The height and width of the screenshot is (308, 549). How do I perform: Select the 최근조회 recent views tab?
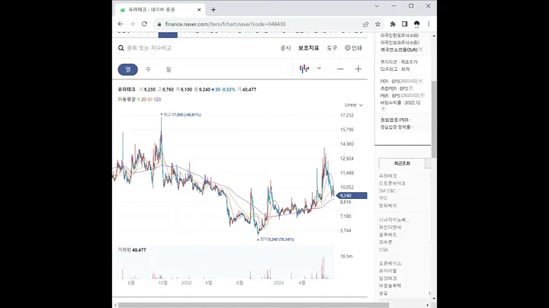coord(402,163)
